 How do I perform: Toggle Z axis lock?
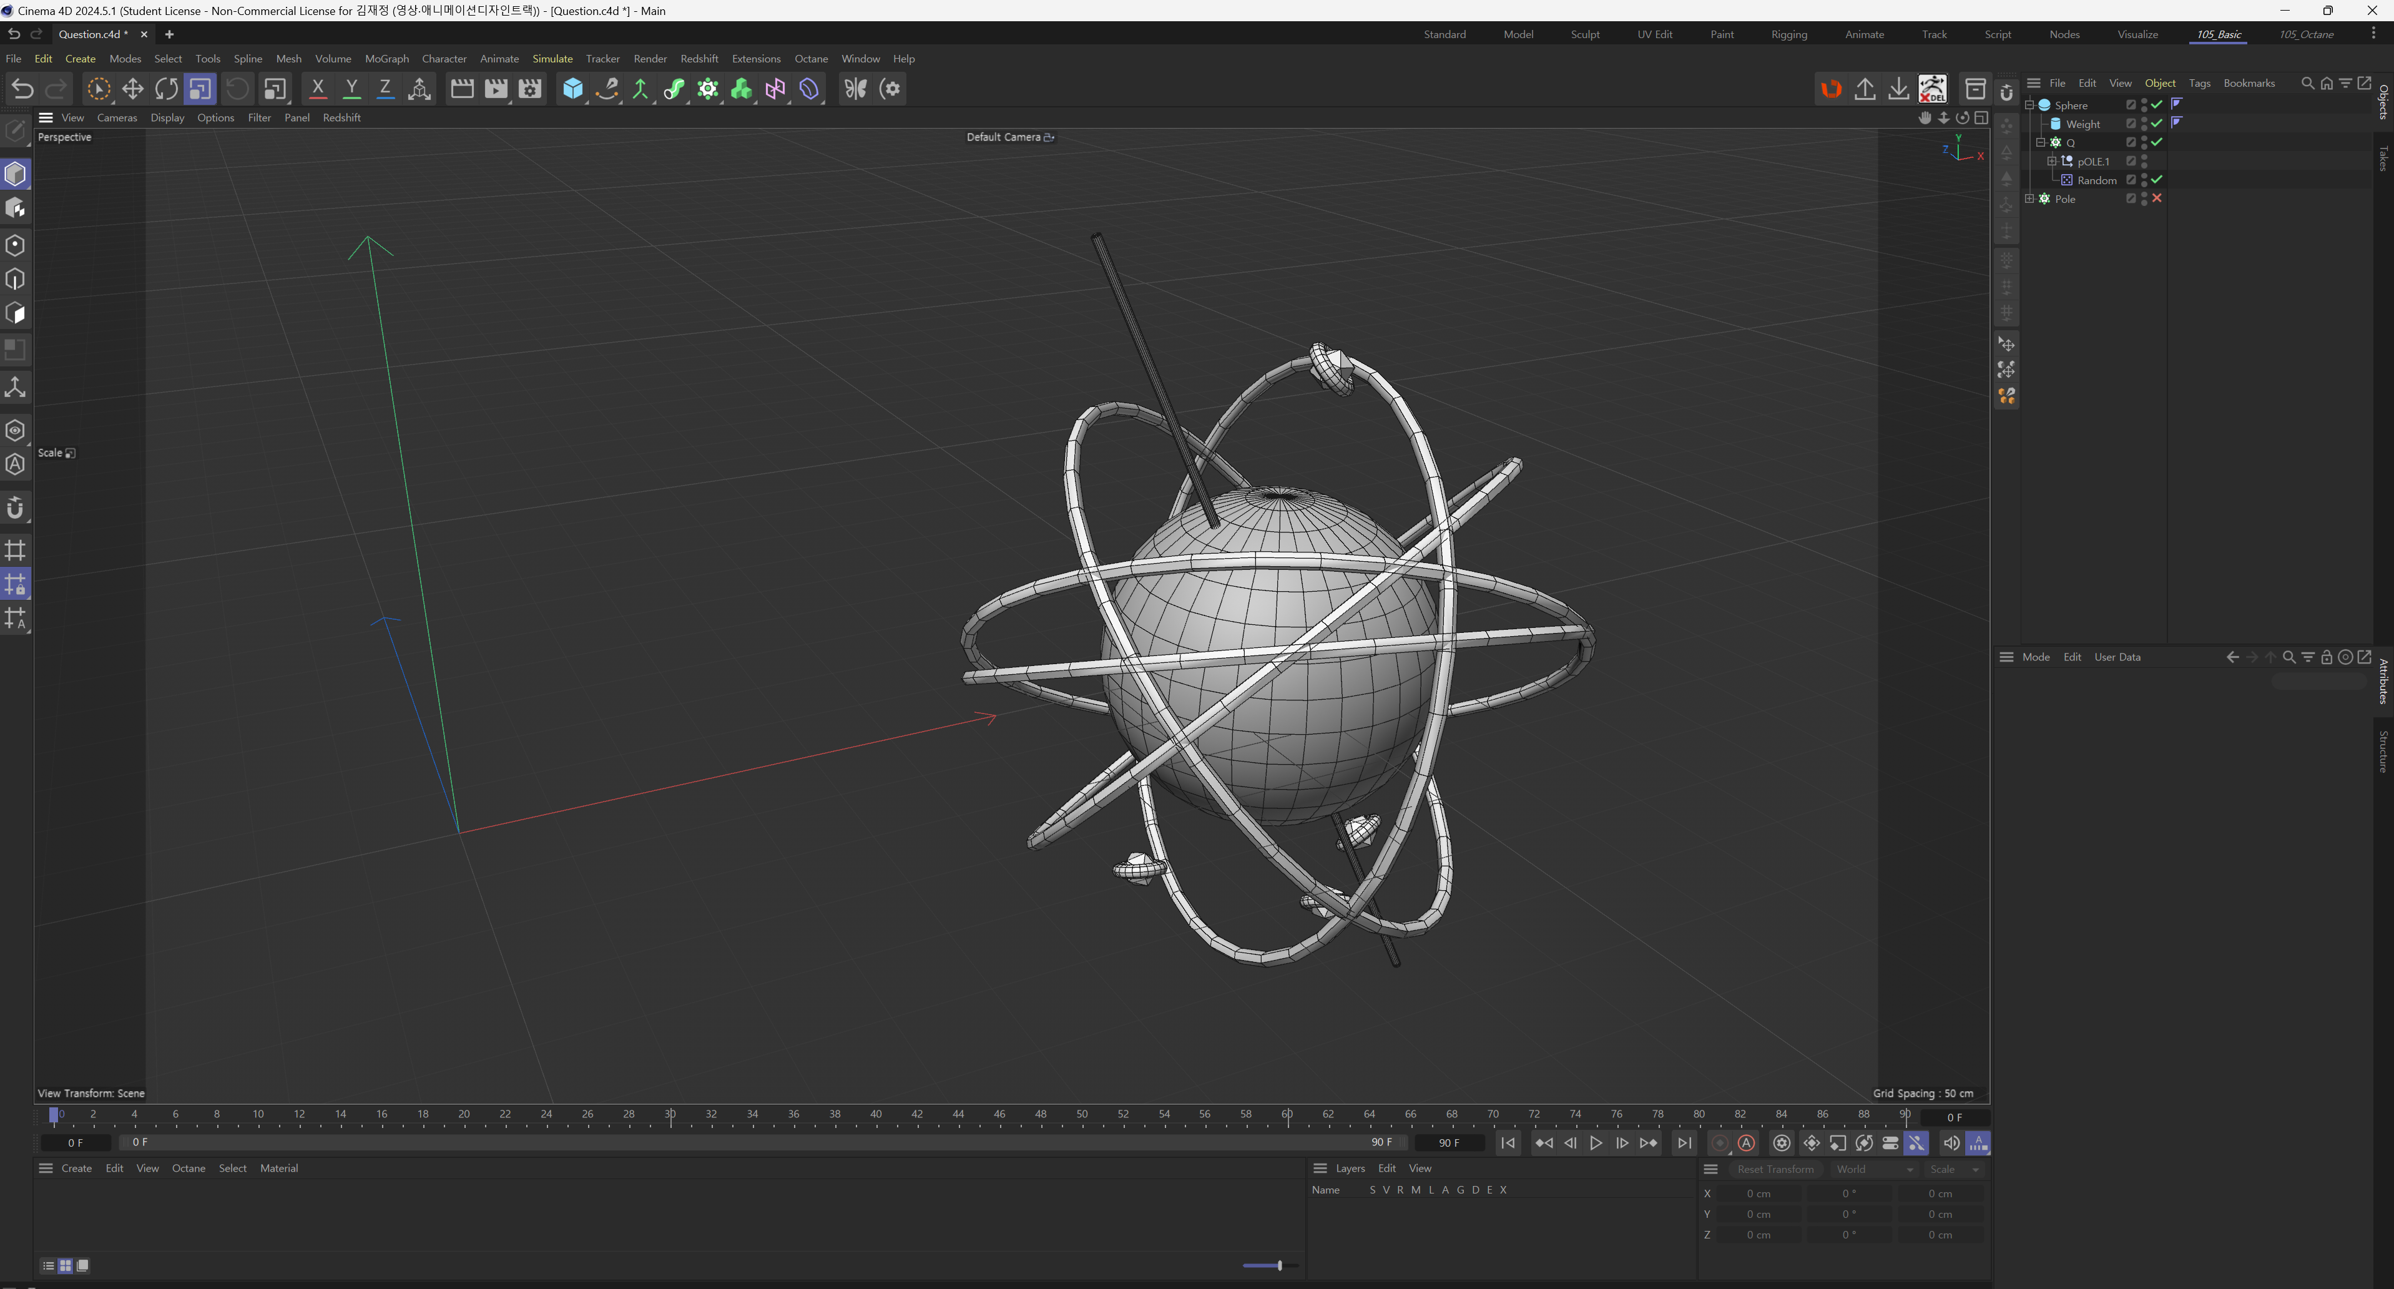(x=385, y=89)
